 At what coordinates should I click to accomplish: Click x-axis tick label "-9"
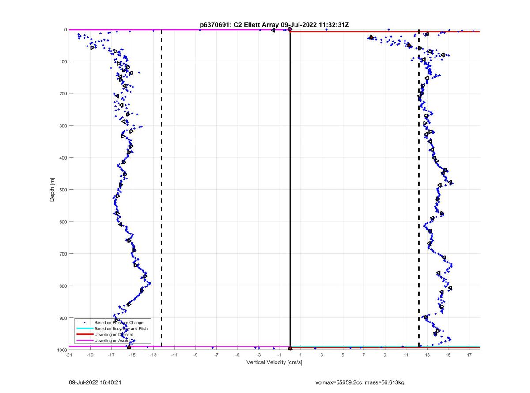coord(195,355)
